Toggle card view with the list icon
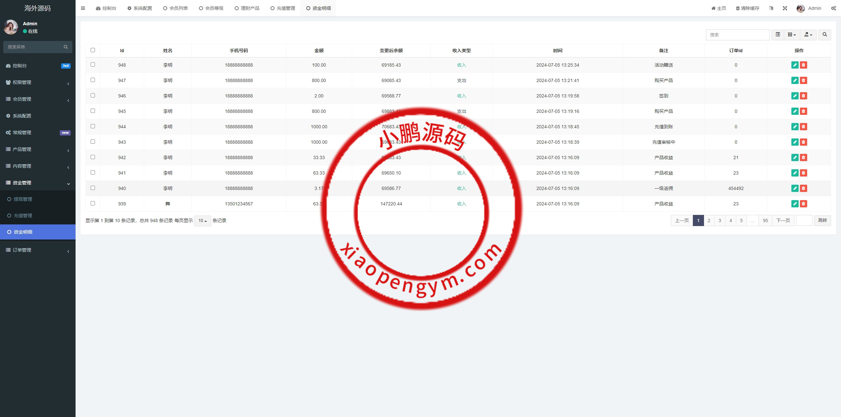 (778, 34)
